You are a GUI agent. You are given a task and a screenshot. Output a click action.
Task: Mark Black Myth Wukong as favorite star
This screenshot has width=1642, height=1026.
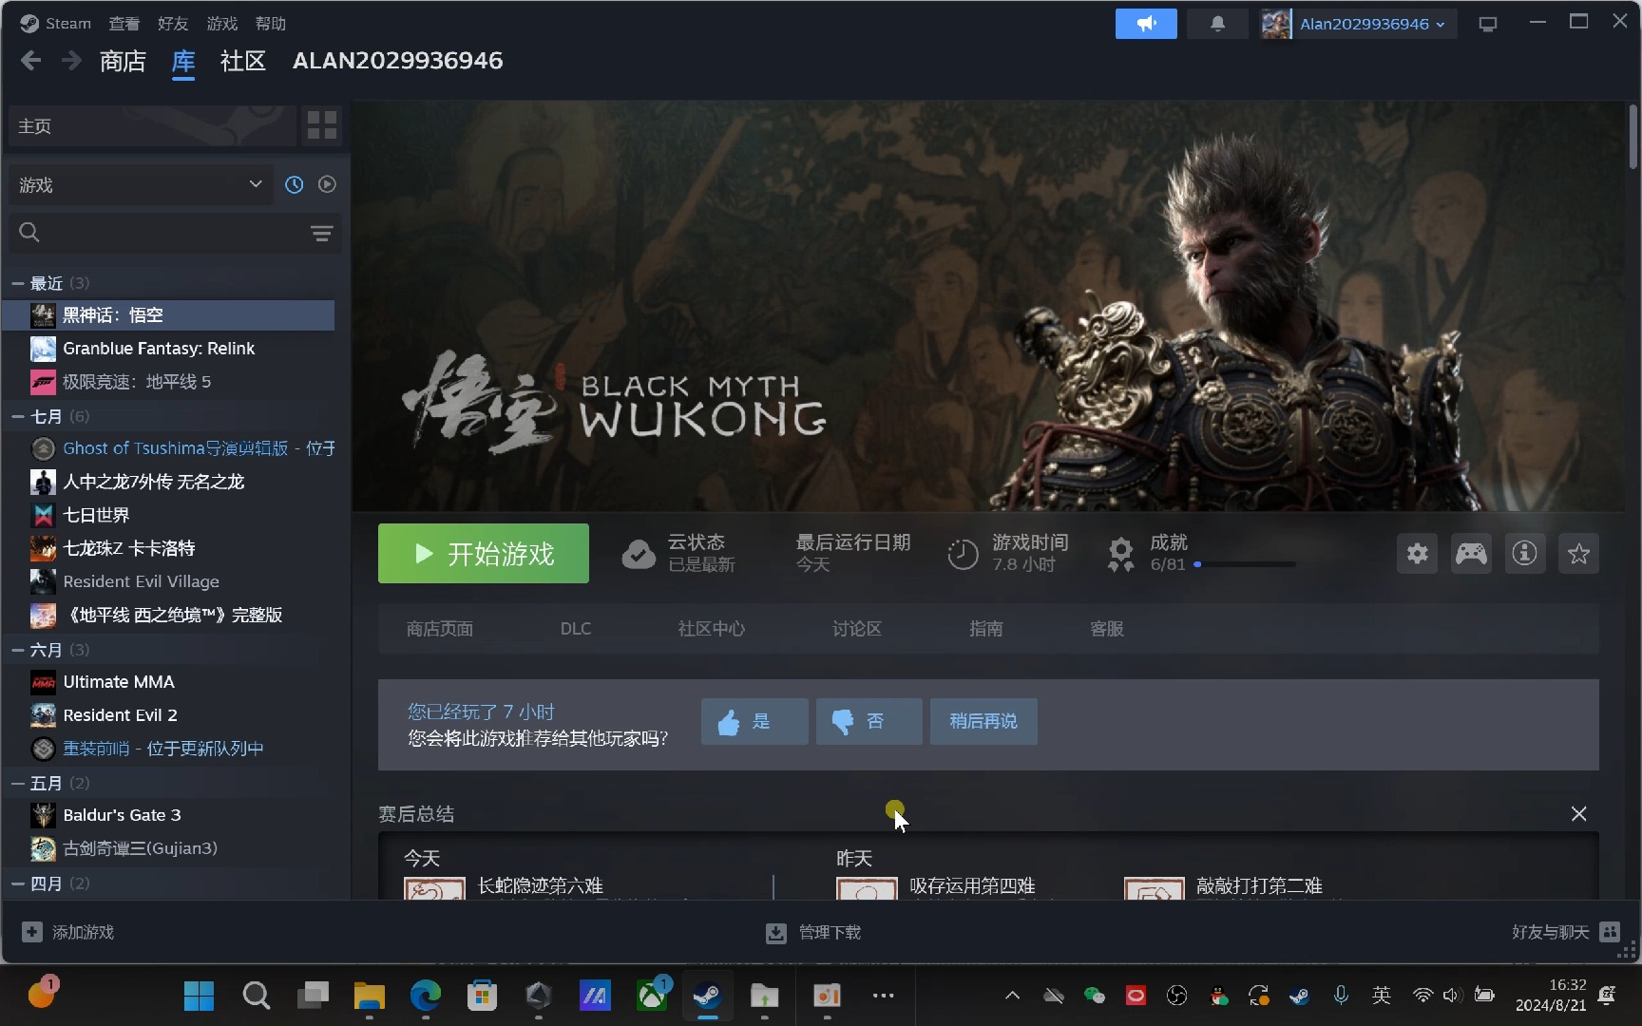click(x=1578, y=553)
